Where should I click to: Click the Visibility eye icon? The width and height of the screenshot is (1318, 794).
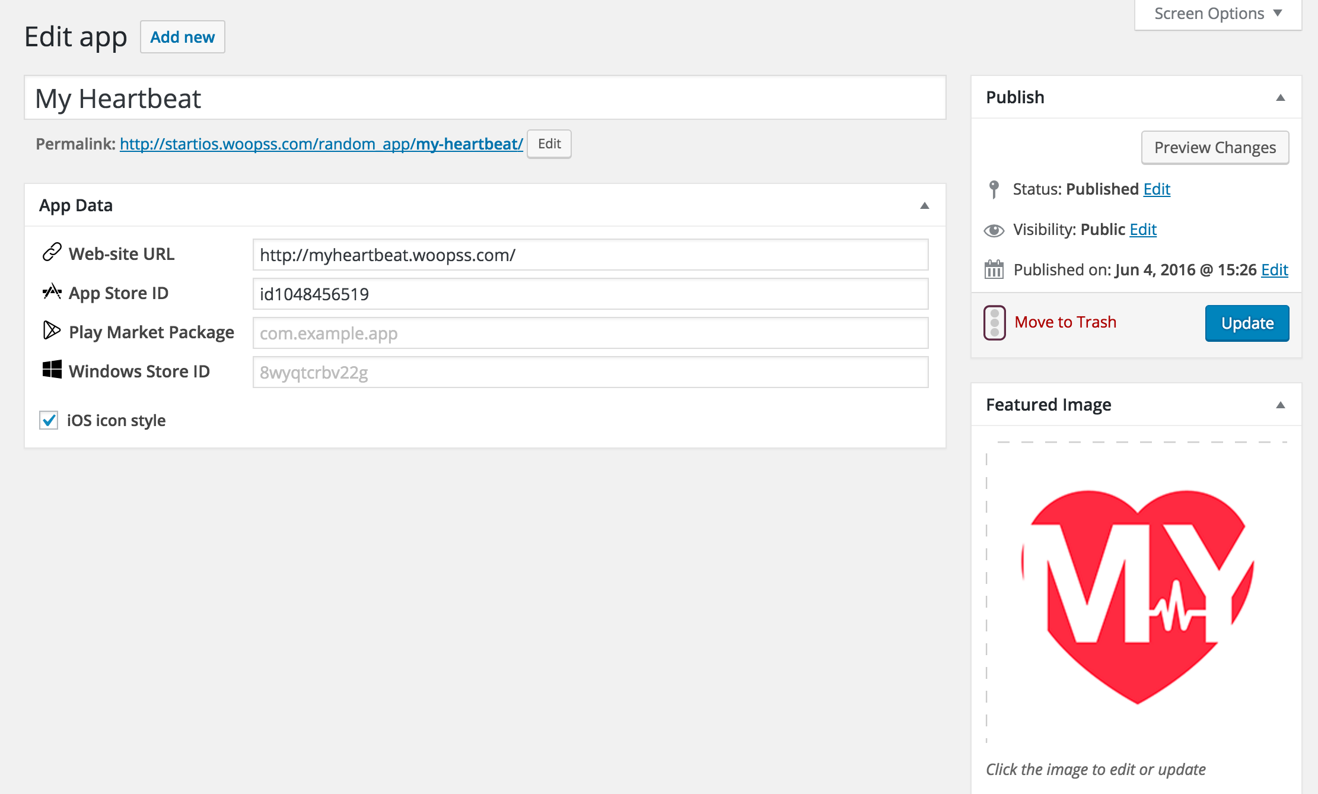[x=994, y=230]
